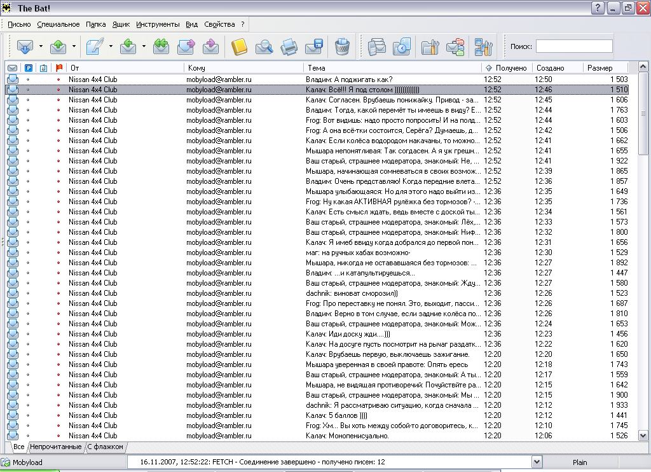The image size is (651, 472).
Task: Reply to the selected message
Action: coord(128,46)
